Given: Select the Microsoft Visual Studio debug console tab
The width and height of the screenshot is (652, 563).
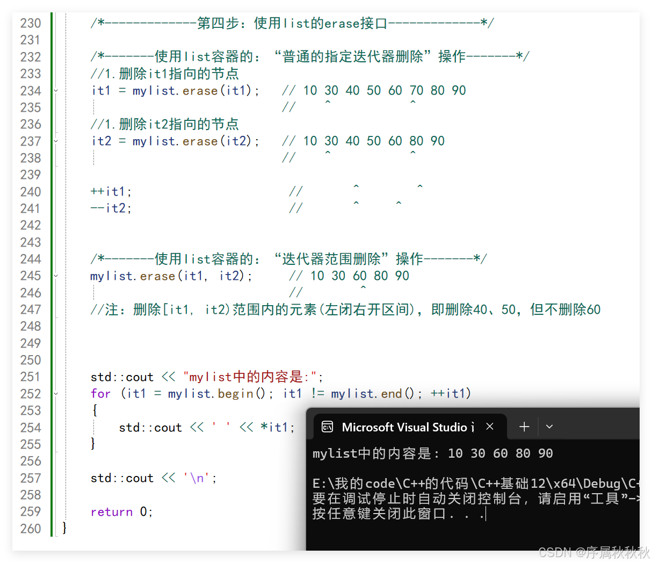Looking at the screenshot, I should coord(408,427).
